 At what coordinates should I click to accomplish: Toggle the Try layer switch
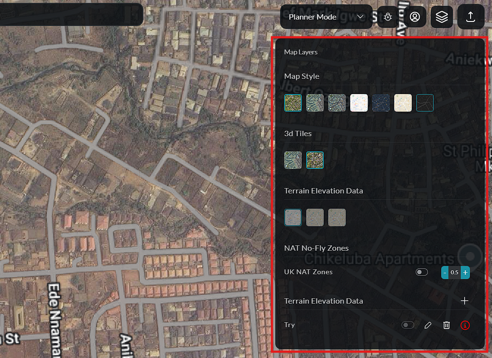click(407, 325)
